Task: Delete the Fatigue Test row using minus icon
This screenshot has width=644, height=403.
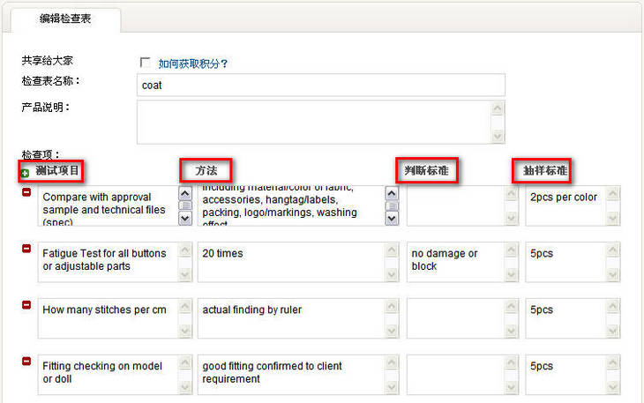Action: 26,249
